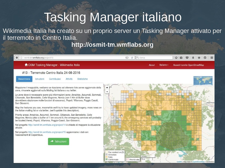Open the Statistiche tab

point(82,79)
